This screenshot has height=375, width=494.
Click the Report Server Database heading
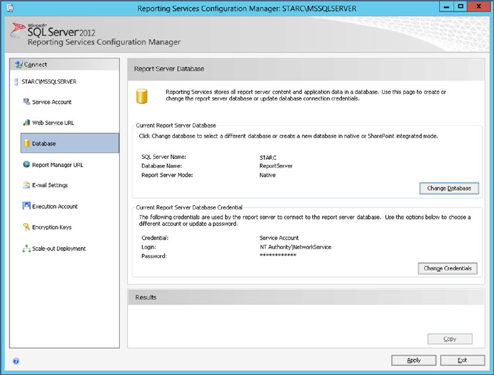coord(169,69)
